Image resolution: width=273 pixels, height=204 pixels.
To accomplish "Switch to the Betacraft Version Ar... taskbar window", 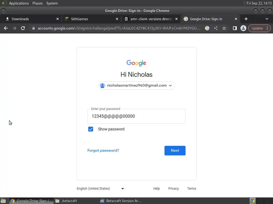I will [x=121, y=201].
